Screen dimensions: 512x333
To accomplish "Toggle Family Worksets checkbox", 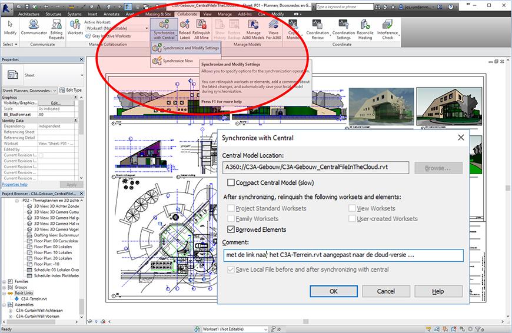I will (231, 218).
